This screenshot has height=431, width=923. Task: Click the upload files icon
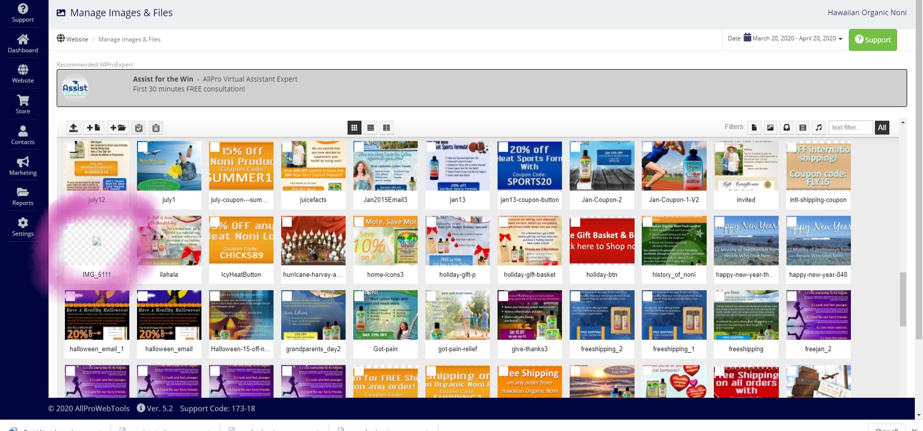(74, 128)
